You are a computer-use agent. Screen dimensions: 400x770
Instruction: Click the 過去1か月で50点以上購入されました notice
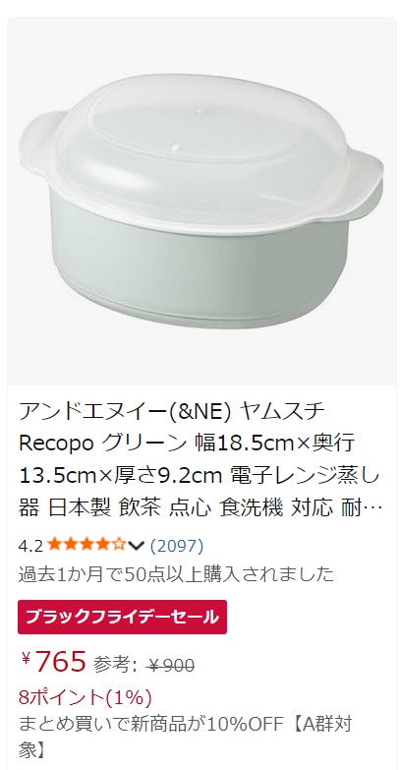pos(176,574)
